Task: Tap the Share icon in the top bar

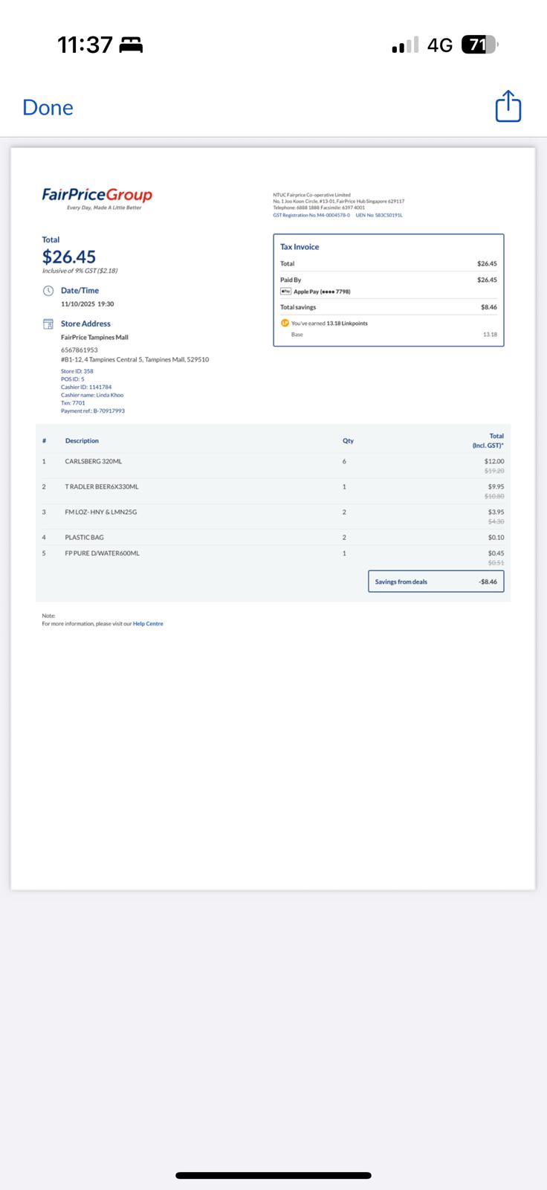Action: [508, 106]
